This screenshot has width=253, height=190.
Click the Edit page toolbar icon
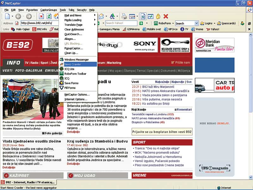click(132, 16)
